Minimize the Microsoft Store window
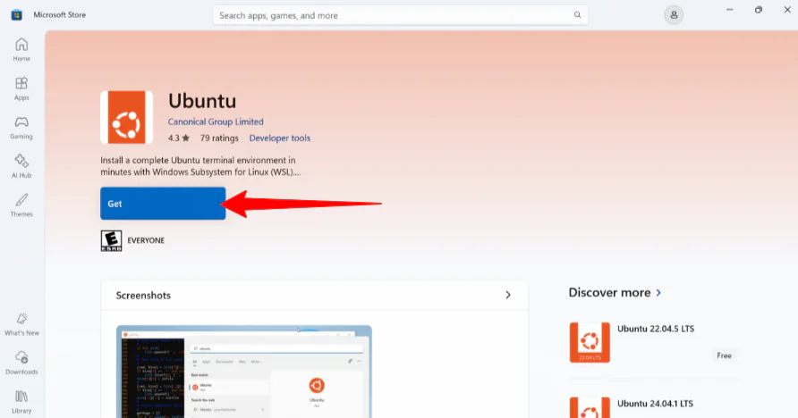 [x=729, y=10]
